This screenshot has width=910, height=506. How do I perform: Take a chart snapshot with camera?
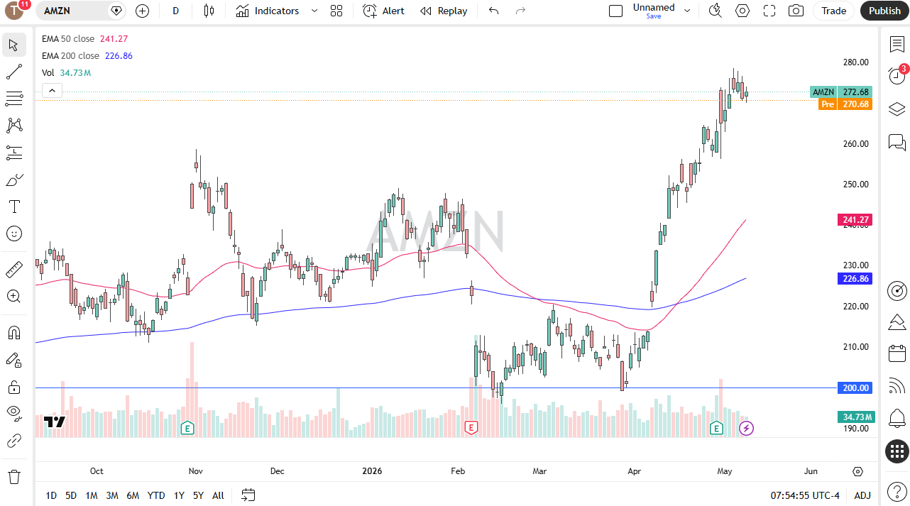coord(796,11)
